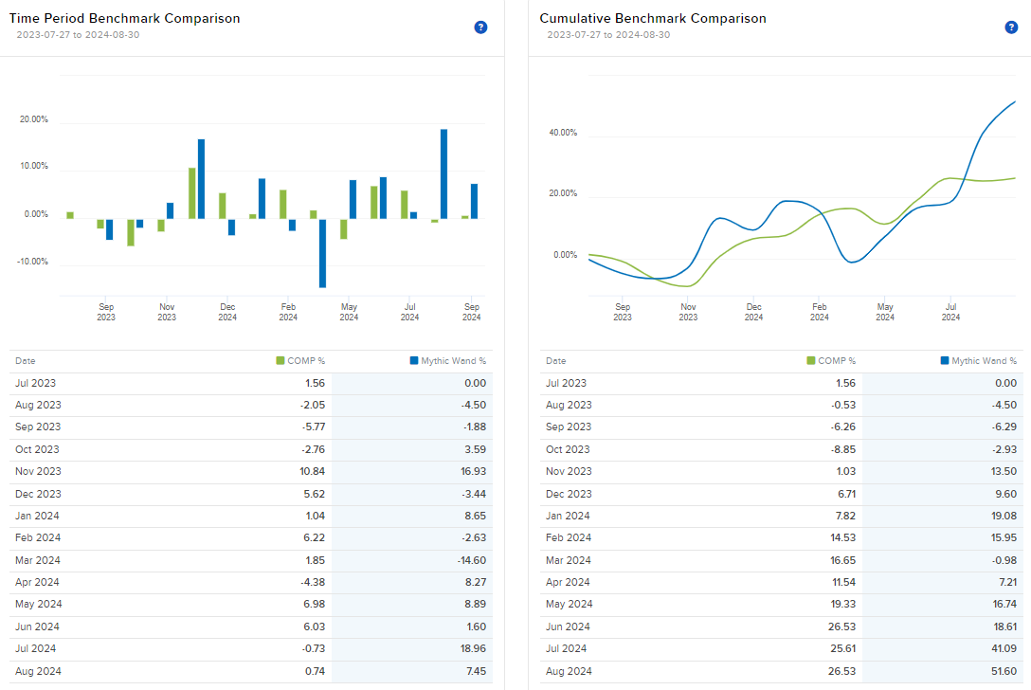
Task: Click blue Mythic Wand legend square in Time Period table
Action: click(x=414, y=361)
